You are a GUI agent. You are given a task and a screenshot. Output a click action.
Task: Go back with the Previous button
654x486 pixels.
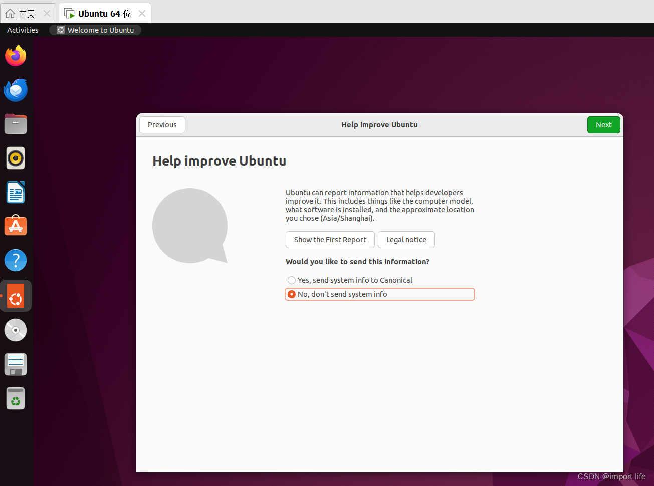[x=162, y=124]
